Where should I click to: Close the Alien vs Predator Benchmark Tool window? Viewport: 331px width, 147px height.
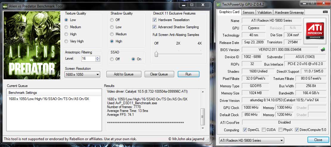(x=203, y=5)
